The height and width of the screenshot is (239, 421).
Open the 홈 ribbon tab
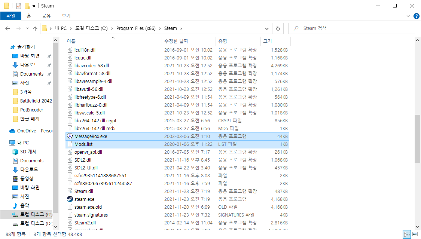pos(29,16)
